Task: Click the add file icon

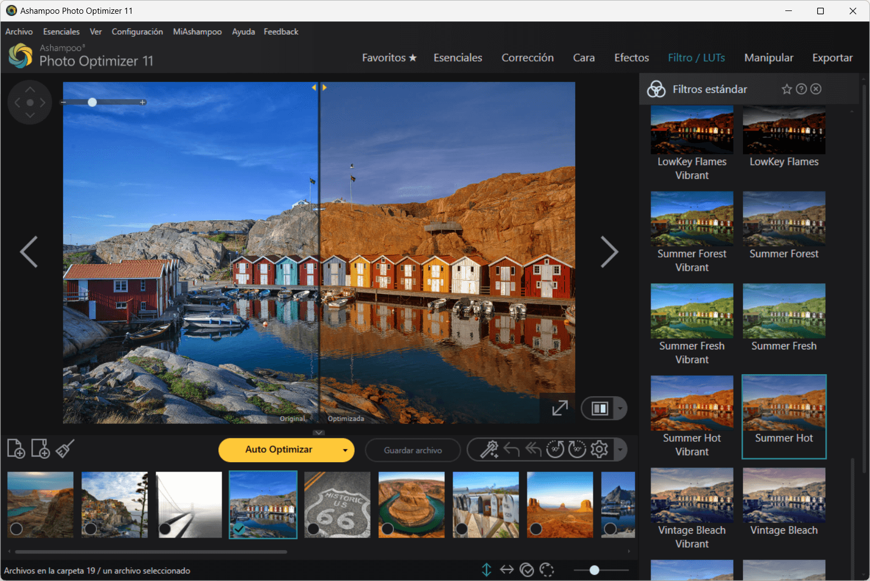Action: [x=16, y=449]
